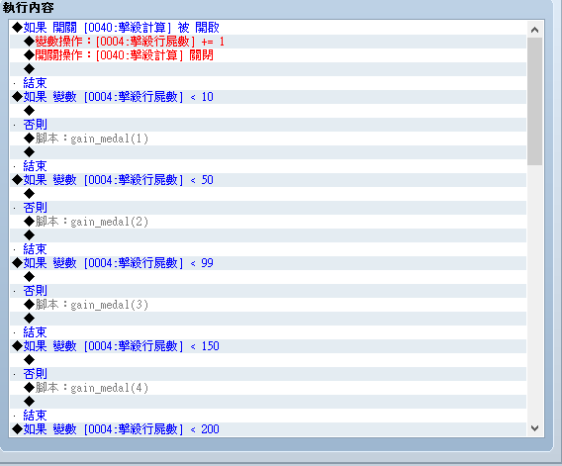Select the empty diamond line under the < 50 condition
Viewport: 562px width, 466px height.
tap(268, 194)
